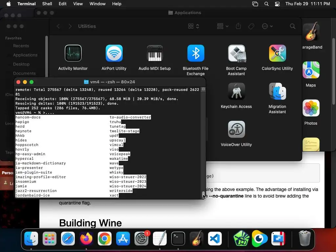The height and width of the screenshot is (252, 336).
Task: Open the Shell menu
Action: pos(47,4)
